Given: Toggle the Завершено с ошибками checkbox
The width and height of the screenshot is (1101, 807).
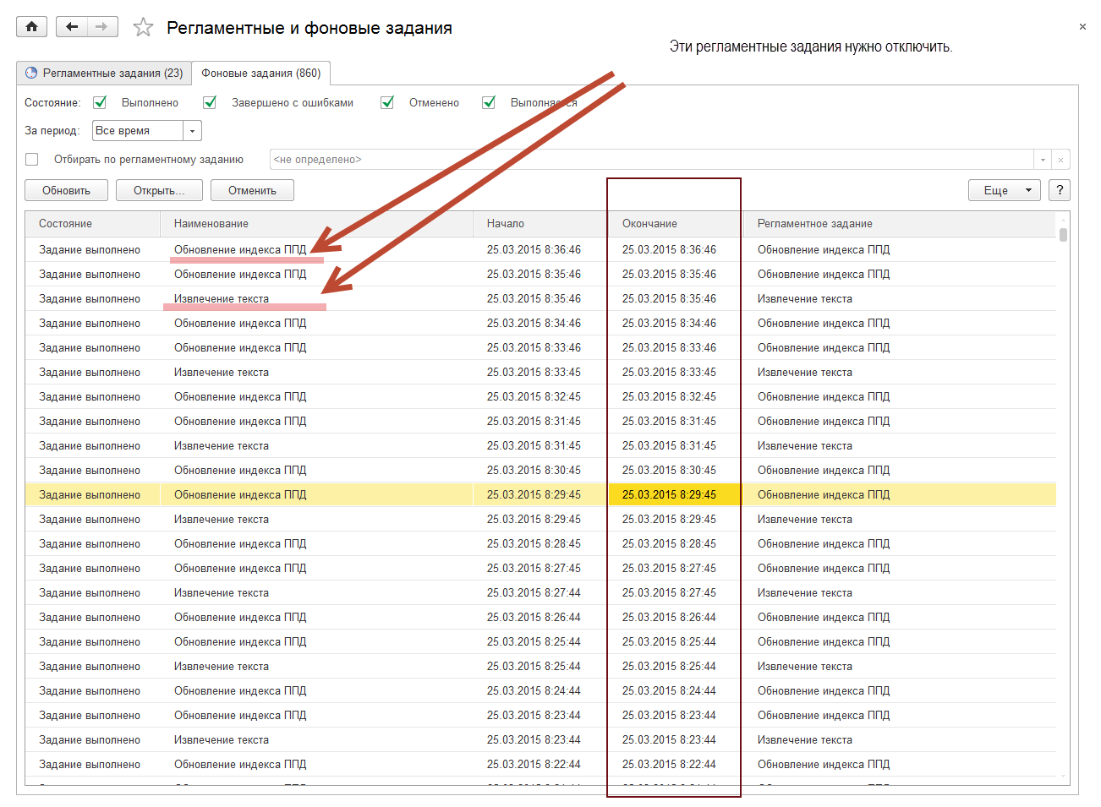Looking at the screenshot, I should pyautogui.click(x=210, y=102).
